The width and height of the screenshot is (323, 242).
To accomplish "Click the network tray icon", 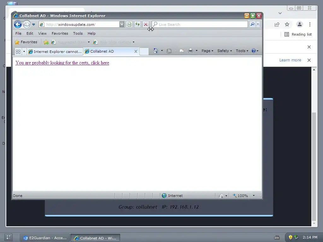I will point(296,237).
